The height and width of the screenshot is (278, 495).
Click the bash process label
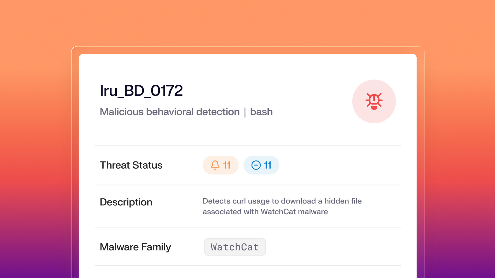click(x=261, y=112)
